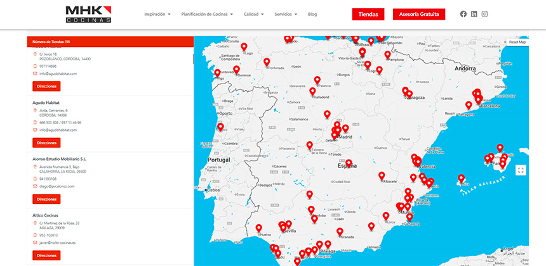The height and width of the screenshot is (266, 546).
Task: Click phone icon beside 941593108
Action: click(x=35, y=179)
